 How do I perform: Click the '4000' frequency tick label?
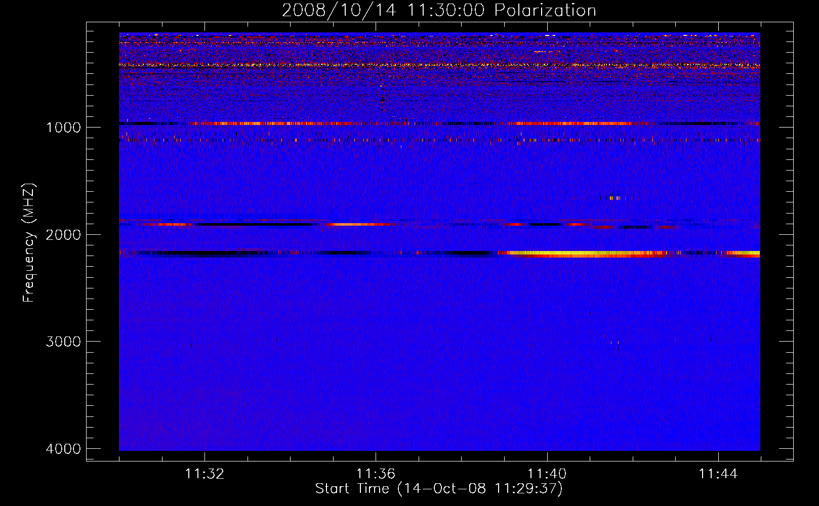click(63, 449)
